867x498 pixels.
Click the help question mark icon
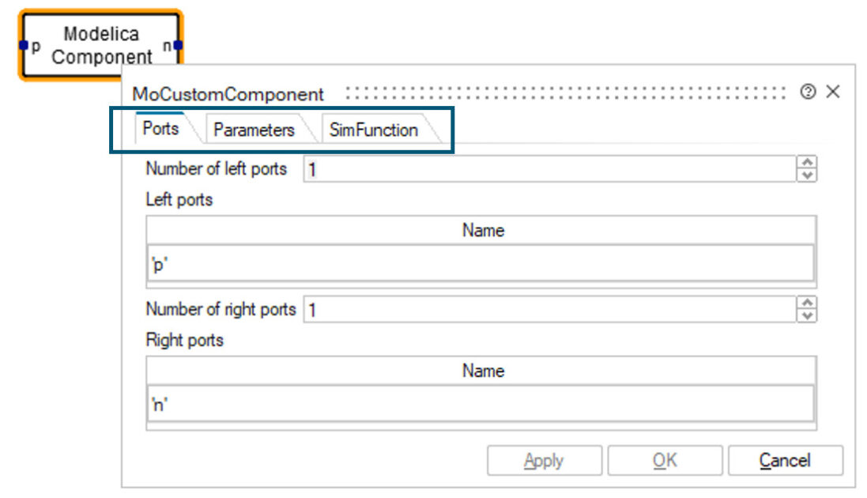(808, 92)
